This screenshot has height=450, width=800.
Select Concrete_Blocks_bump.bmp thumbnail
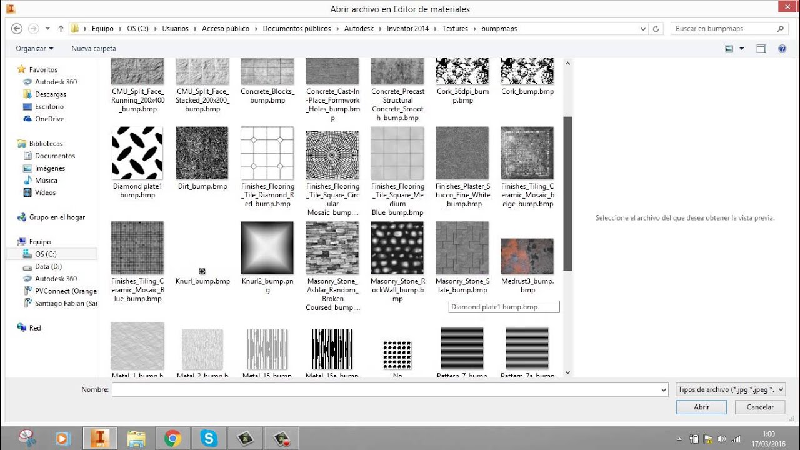pos(267,71)
